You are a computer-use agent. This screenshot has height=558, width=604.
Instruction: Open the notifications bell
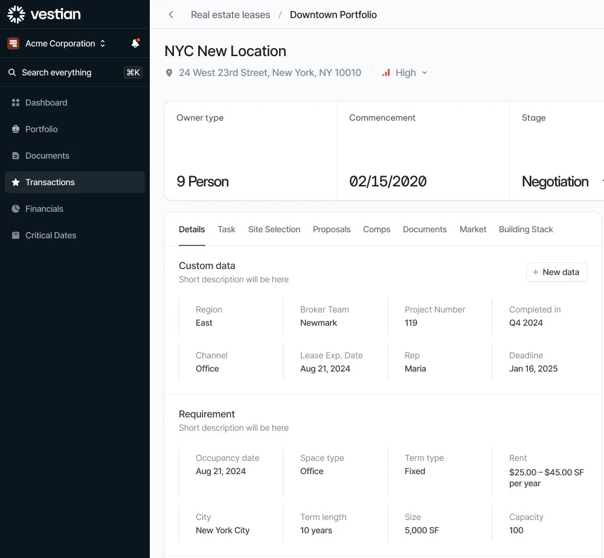[x=135, y=43]
